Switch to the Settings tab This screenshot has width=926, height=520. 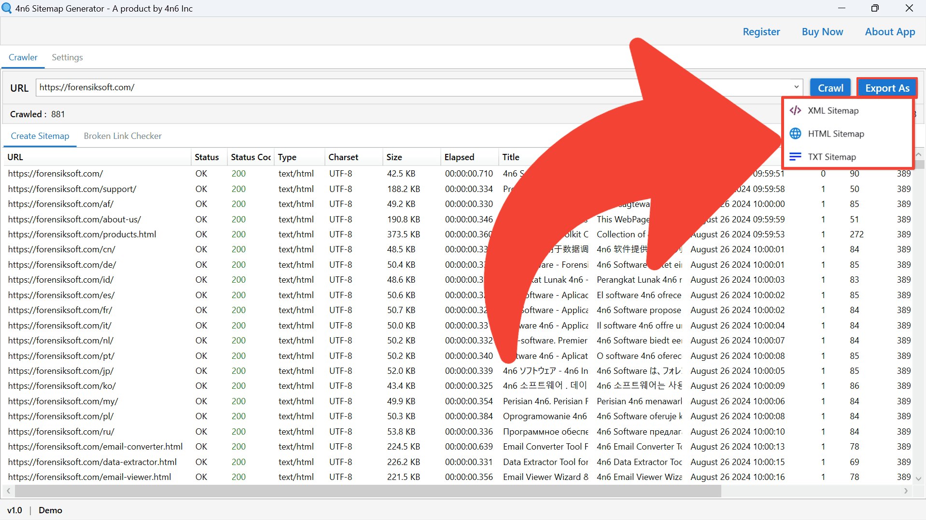click(67, 57)
